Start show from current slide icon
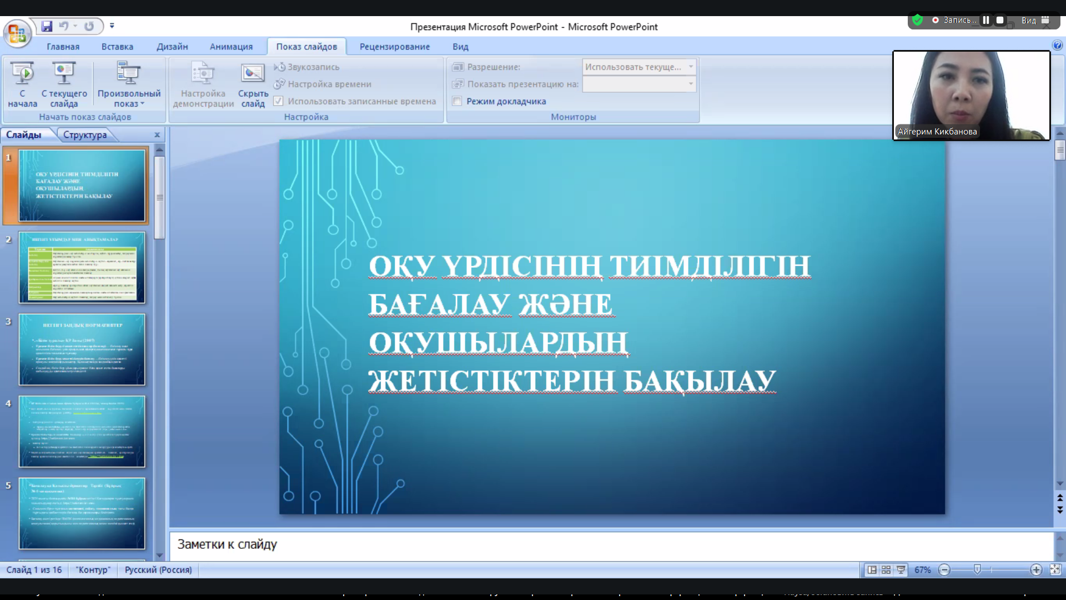The height and width of the screenshot is (600, 1066). point(64,74)
